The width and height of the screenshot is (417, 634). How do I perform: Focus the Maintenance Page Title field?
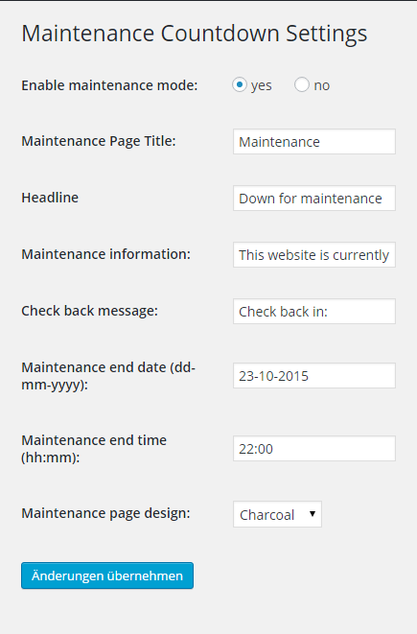(314, 142)
